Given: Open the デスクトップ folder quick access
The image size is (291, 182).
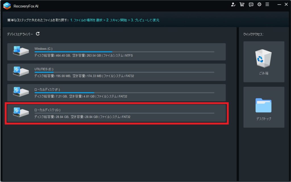Looking at the screenshot, I should [x=264, y=107].
